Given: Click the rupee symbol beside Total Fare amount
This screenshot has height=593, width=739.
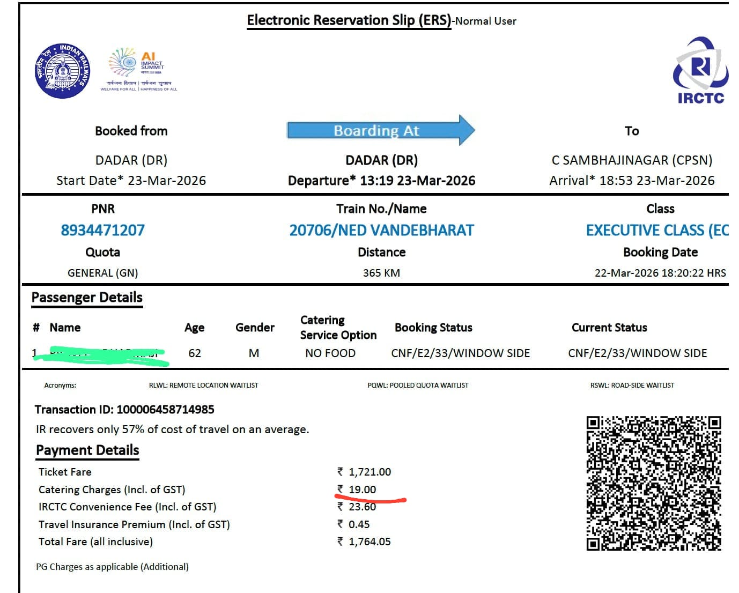Looking at the screenshot, I should click(340, 542).
